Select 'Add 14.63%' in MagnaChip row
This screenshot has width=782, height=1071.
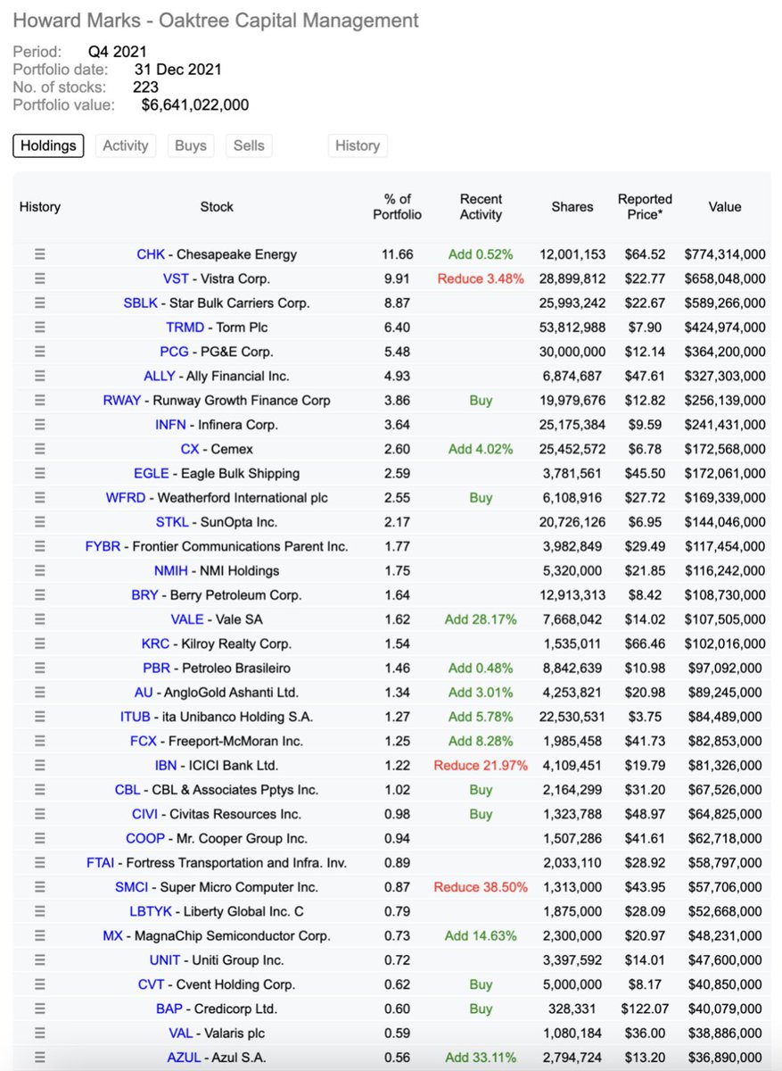pyautogui.click(x=482, y=935)
